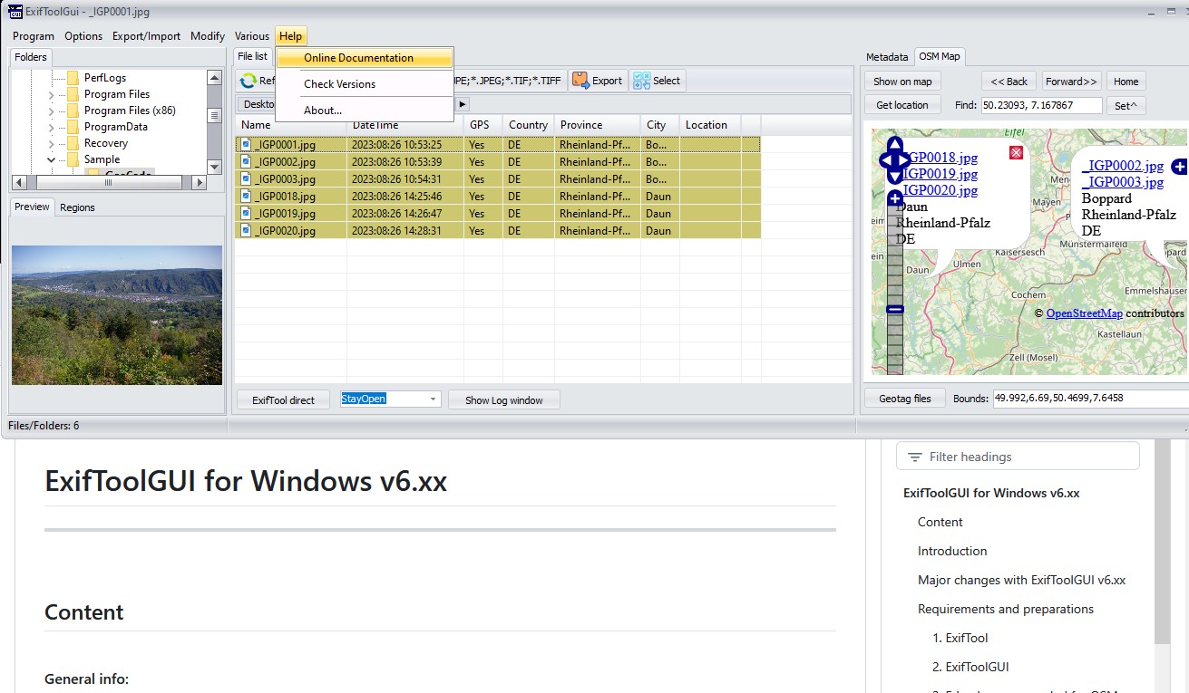Click the Bounds input field
The height and width of the screenshot is (693, 1189).
click(x=1091, y=398)
